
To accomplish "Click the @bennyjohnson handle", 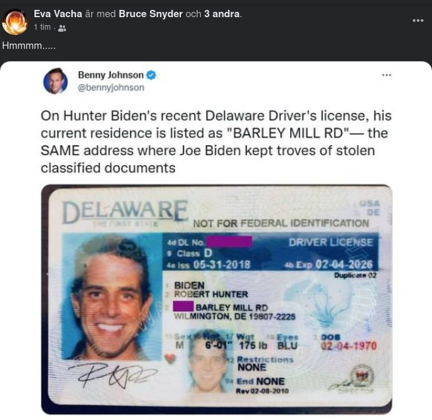I will coord(111,87).
